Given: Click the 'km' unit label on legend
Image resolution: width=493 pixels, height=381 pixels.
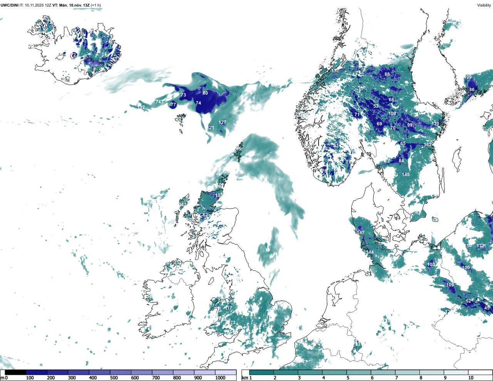Looking at the screenshot, I should (245, 378).
